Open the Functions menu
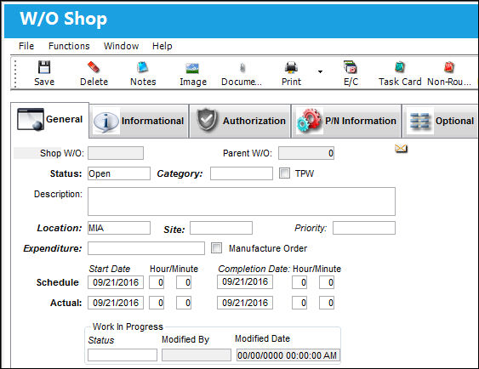479x369 pixels. pyautogui.click(x=69, y=46)
